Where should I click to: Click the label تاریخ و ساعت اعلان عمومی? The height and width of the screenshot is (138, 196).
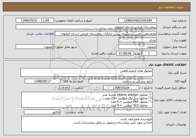[74, 21]
